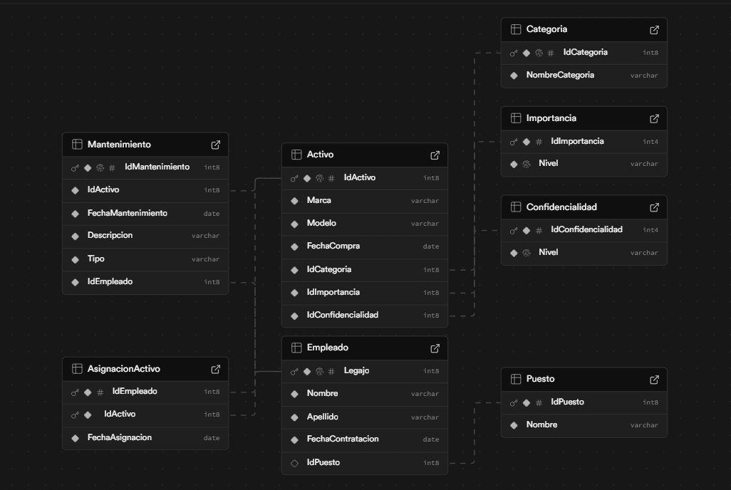Viewport: 731px width, 490px height.
Task: Open Activo table using its external-link icon
Action: tap(435, 155)
